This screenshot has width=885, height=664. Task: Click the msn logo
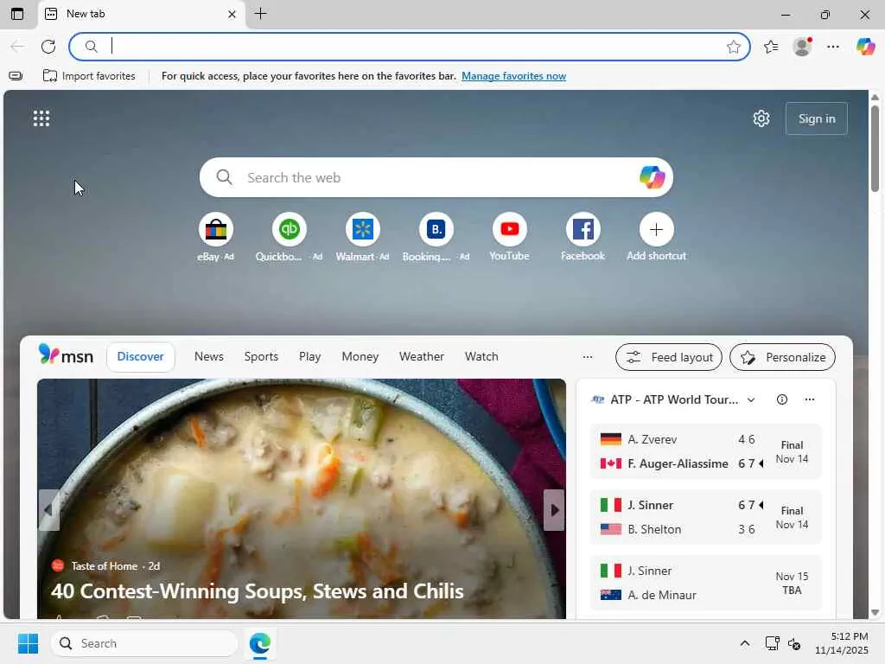[x=66, y=355]
